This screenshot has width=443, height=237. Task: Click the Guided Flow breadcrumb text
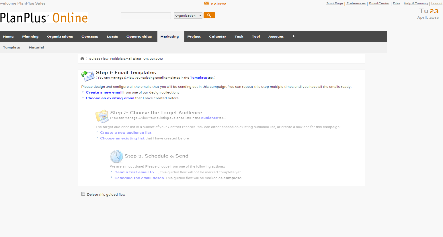coord(126,59)
